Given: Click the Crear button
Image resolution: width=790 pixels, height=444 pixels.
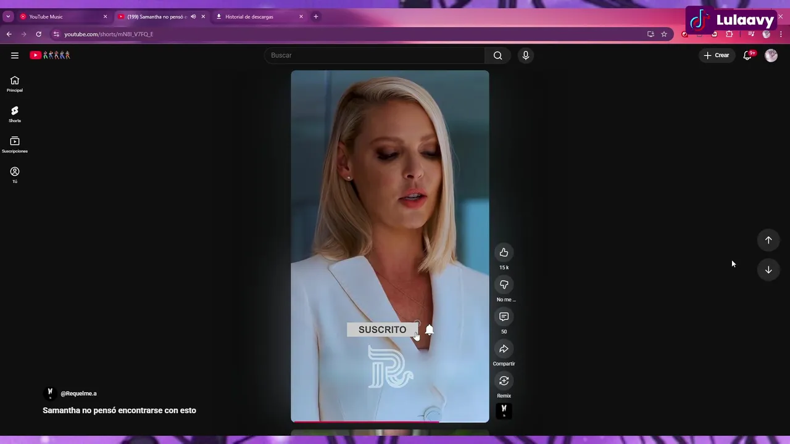Looking at the screenshot, I should (x=717, y=55).
